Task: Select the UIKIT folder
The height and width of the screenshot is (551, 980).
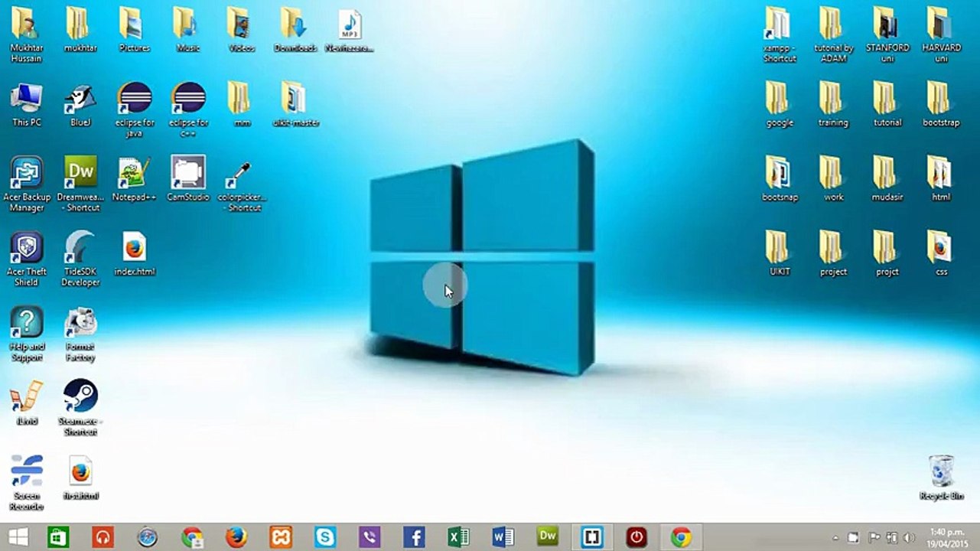Action: pyautogui.click(x=780, y=253)
